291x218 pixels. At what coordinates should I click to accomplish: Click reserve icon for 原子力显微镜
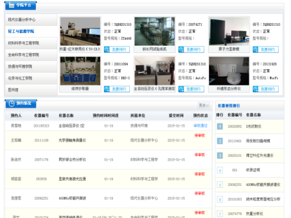pyautogui.click(x=256, y=49)
